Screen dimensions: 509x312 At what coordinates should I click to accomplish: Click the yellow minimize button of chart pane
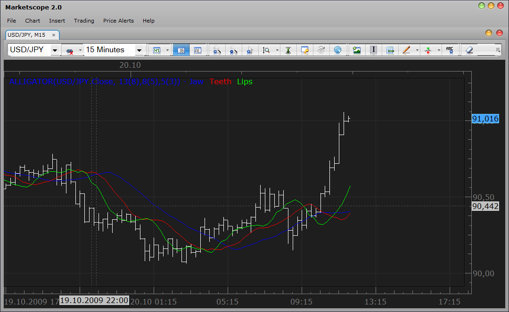[489, 33]
